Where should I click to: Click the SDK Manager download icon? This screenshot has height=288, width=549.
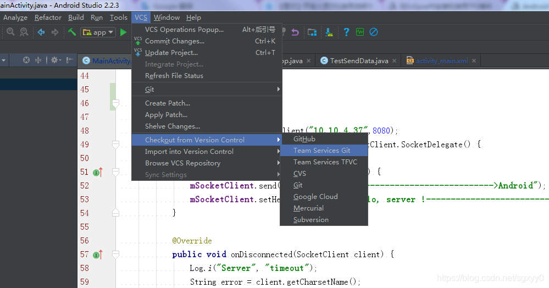(x=329, y=32)
